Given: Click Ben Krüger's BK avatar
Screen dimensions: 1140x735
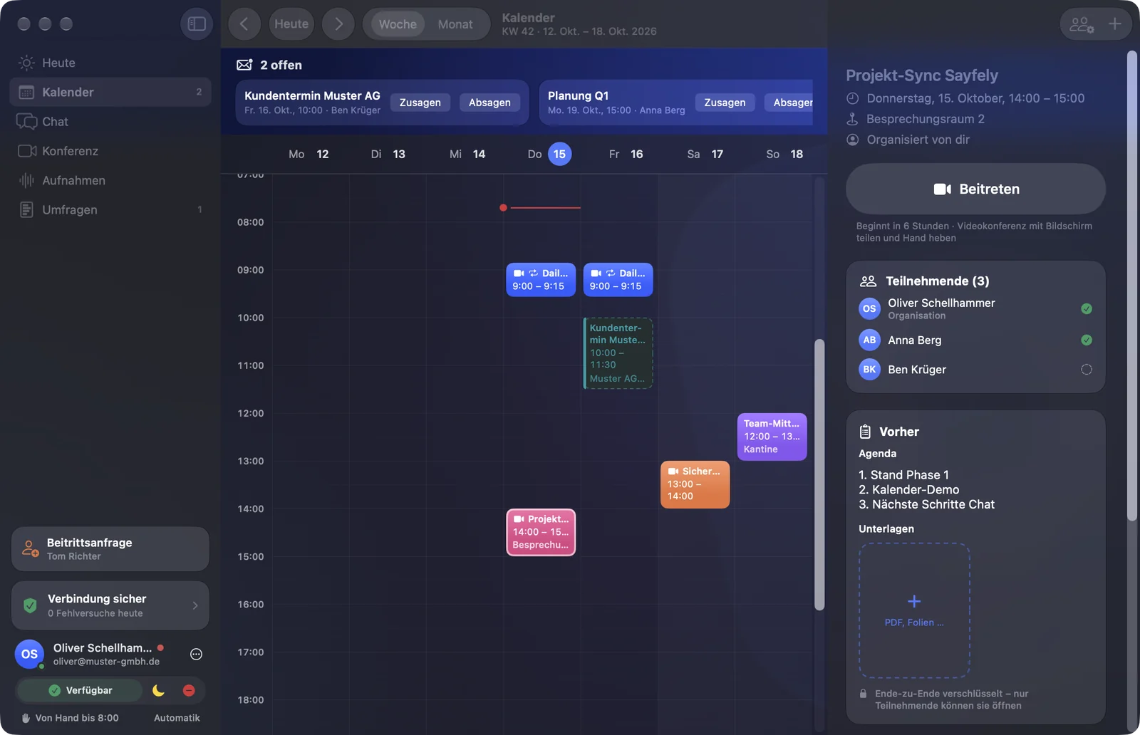Looking at the screenshot, I should pos(869,369).
